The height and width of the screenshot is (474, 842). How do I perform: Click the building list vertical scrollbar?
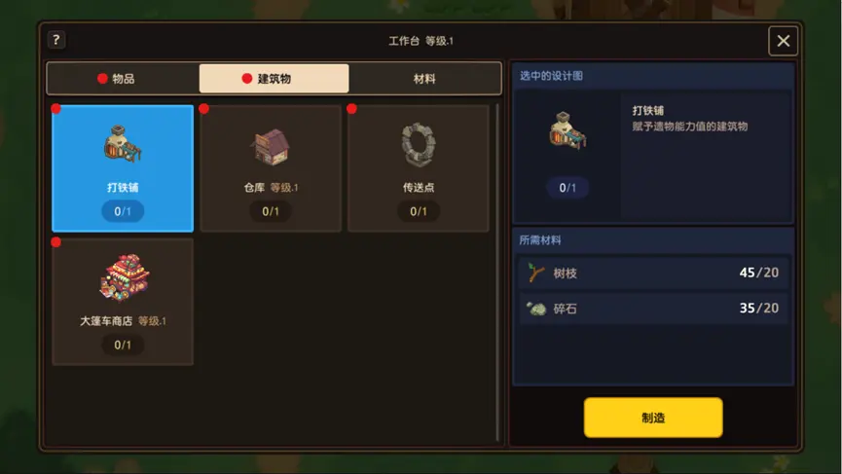497,272
